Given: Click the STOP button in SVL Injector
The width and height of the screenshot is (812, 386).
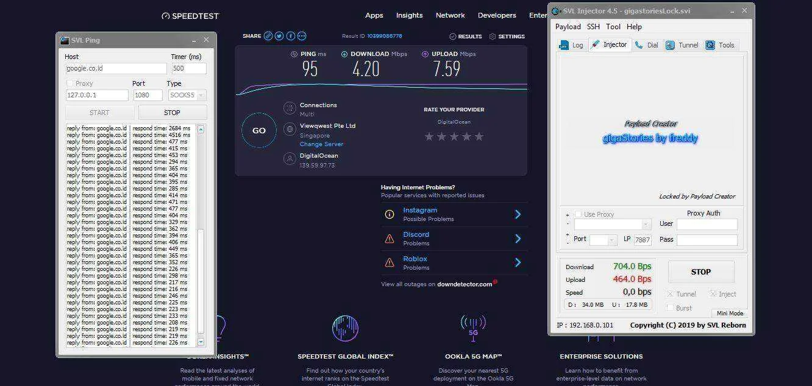Looking at the screenshot, I should pos(701,272).
